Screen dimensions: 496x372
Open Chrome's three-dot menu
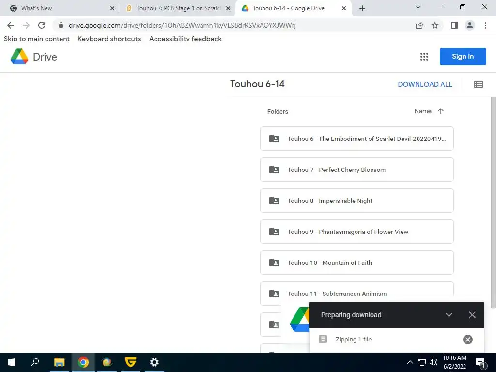(485, 25)
